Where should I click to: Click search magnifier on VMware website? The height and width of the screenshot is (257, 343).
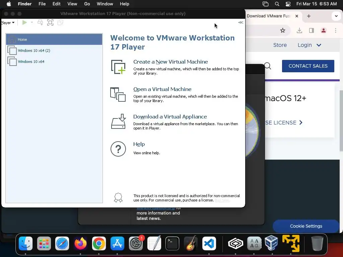(x=268, y=66)
